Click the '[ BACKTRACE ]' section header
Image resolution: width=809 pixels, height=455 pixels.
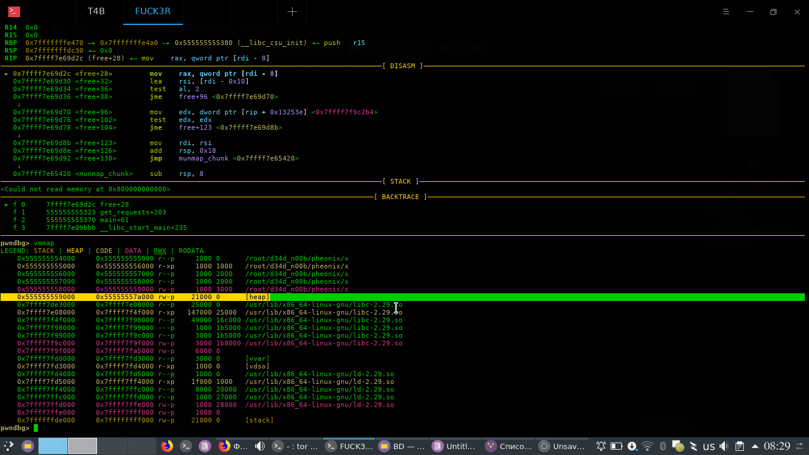point(400,197)
